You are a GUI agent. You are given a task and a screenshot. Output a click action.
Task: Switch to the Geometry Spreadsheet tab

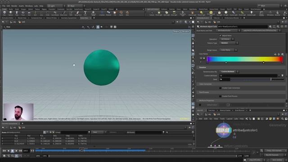point(69,18)
